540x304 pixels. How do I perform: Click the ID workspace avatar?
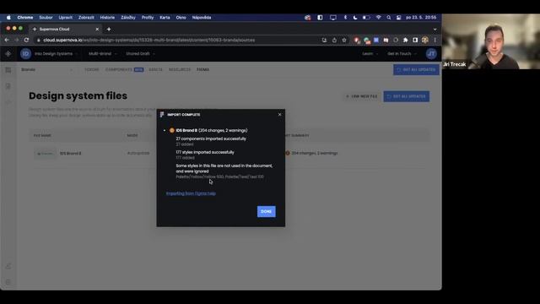[x=25, y=54]
